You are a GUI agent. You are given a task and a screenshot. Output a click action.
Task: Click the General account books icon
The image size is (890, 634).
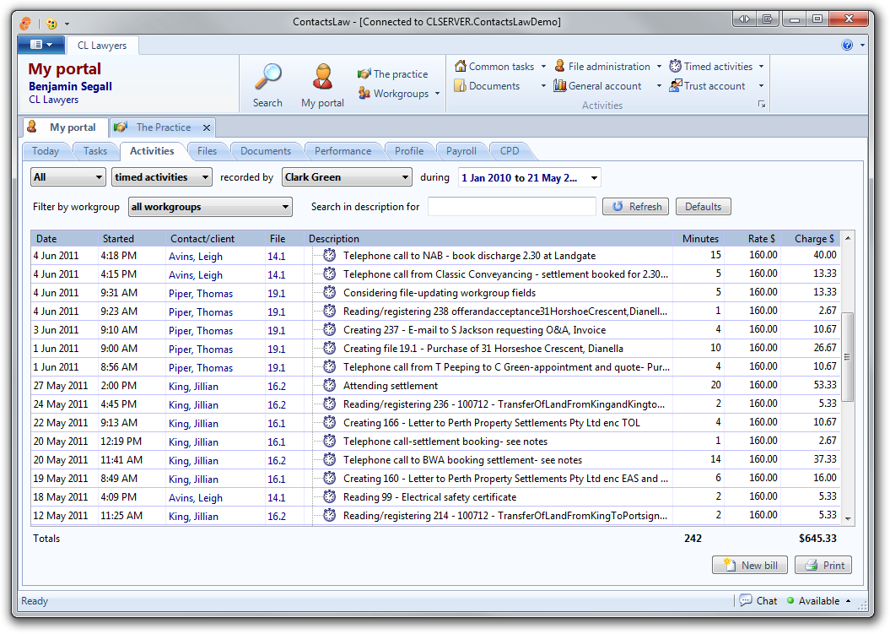point(559,86)
